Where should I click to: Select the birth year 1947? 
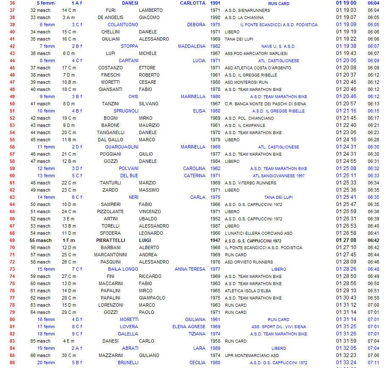215,240
